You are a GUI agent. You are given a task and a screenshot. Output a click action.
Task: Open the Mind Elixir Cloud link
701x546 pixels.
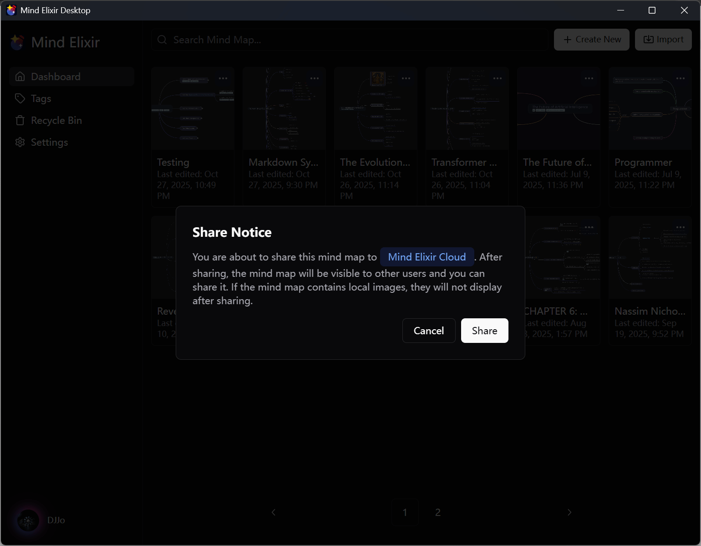pos(427,257)
